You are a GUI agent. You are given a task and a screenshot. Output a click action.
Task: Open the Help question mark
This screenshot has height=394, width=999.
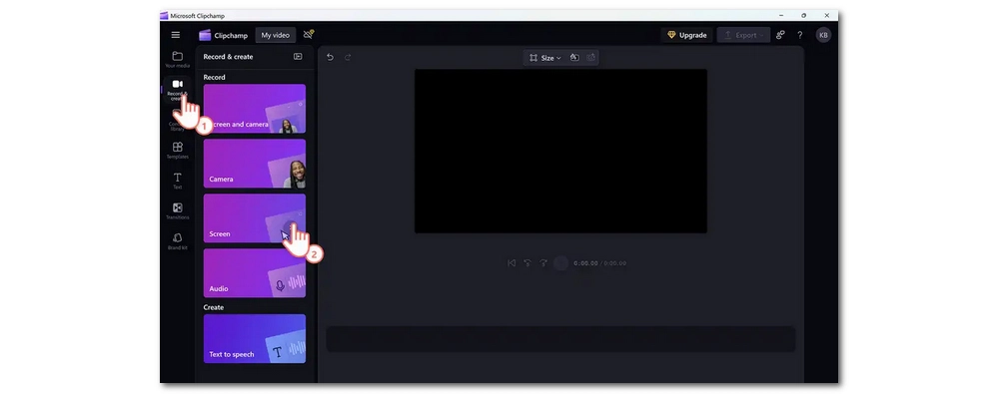tap(800, 35)
